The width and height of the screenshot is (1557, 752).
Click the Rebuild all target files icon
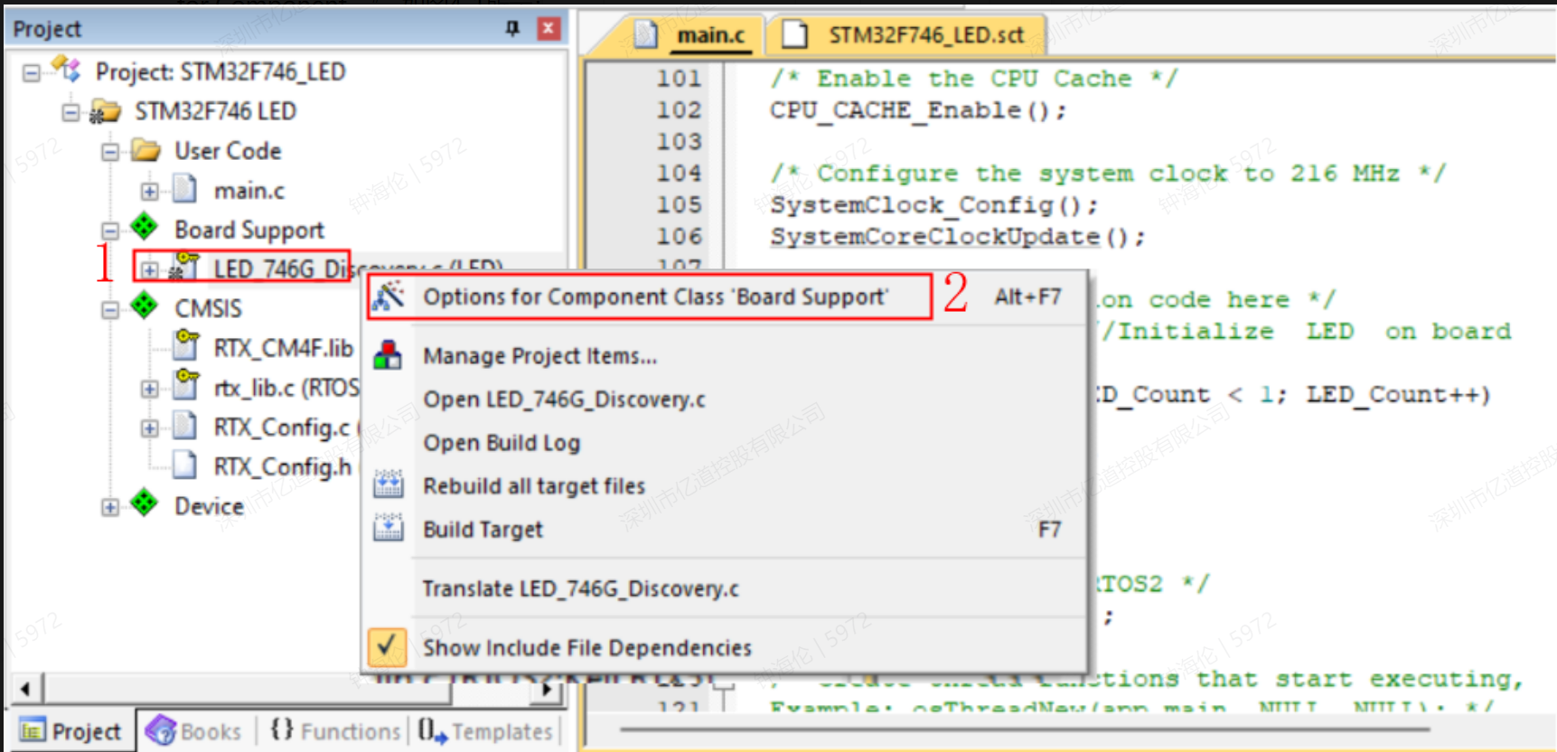click(389, 485)
